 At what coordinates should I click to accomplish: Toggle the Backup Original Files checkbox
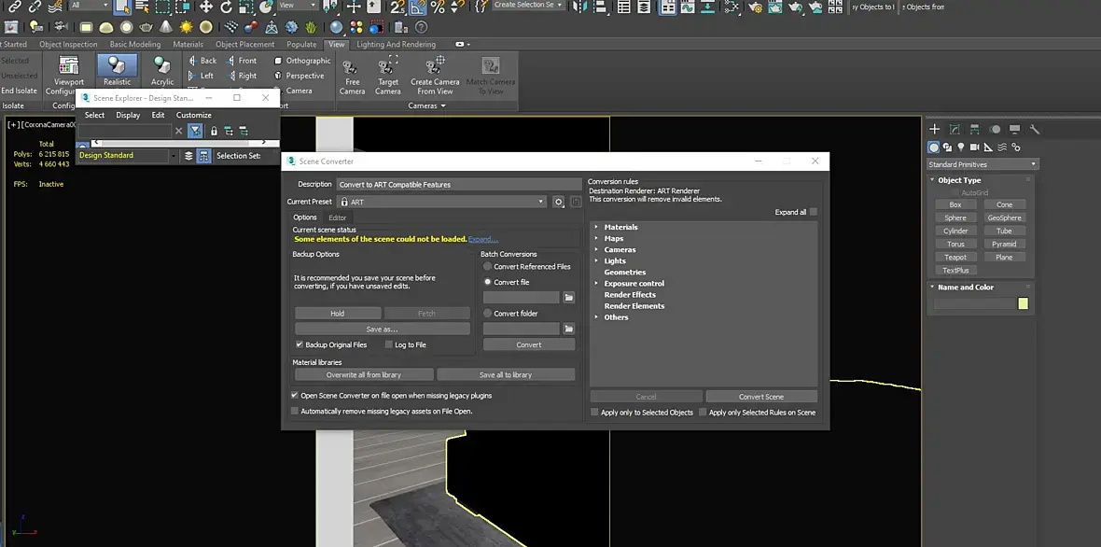click(300, 345)
